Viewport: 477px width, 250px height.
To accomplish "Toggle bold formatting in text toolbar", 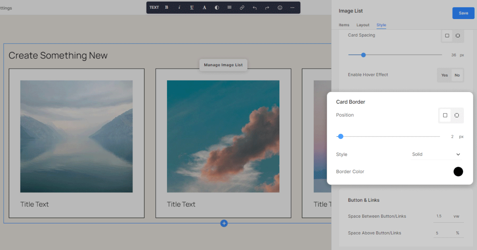I will pos(167,8).
